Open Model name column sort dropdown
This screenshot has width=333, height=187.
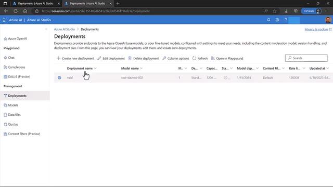point(141,68)
